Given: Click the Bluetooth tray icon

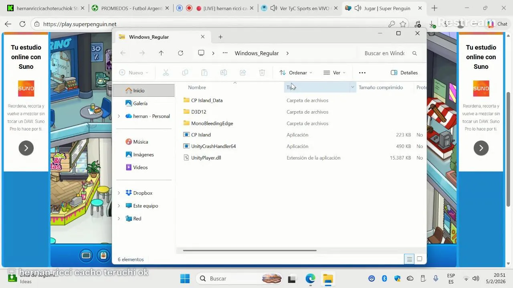Looking at the screenshot, I should 384,278.
